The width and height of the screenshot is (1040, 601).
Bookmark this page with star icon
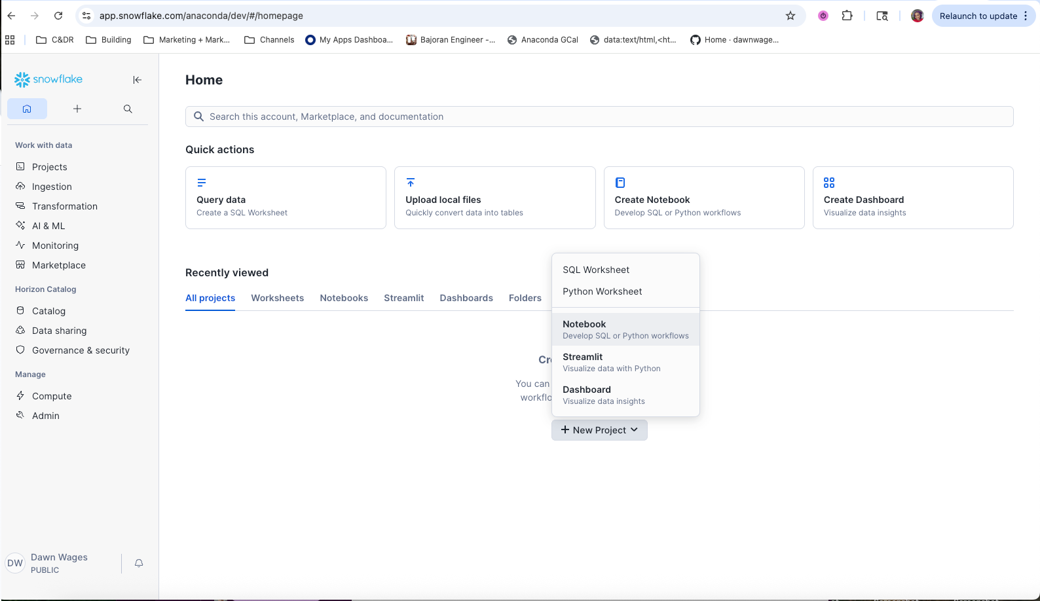pyautogui.click(x=790, y=16)
